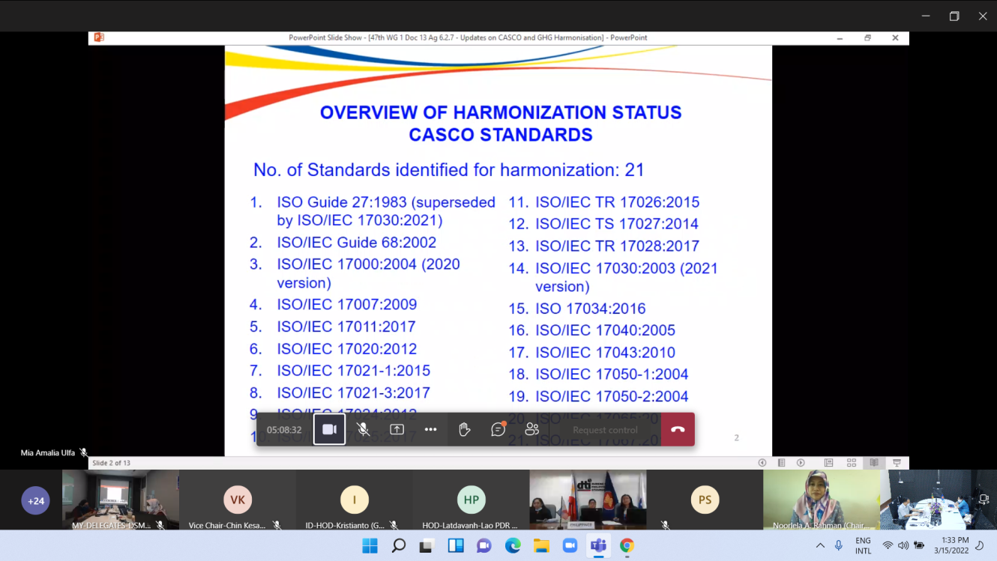Open the notification center moon icon
Image resolution: width=997 pixels, height=561 pixels.
(x=980, y=546)
